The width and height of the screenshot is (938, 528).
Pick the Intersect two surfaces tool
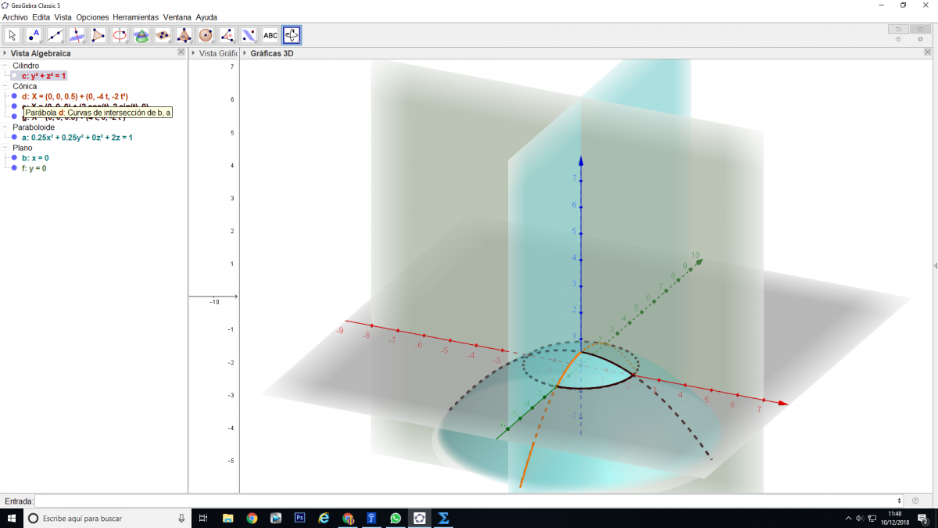(141, 35)
